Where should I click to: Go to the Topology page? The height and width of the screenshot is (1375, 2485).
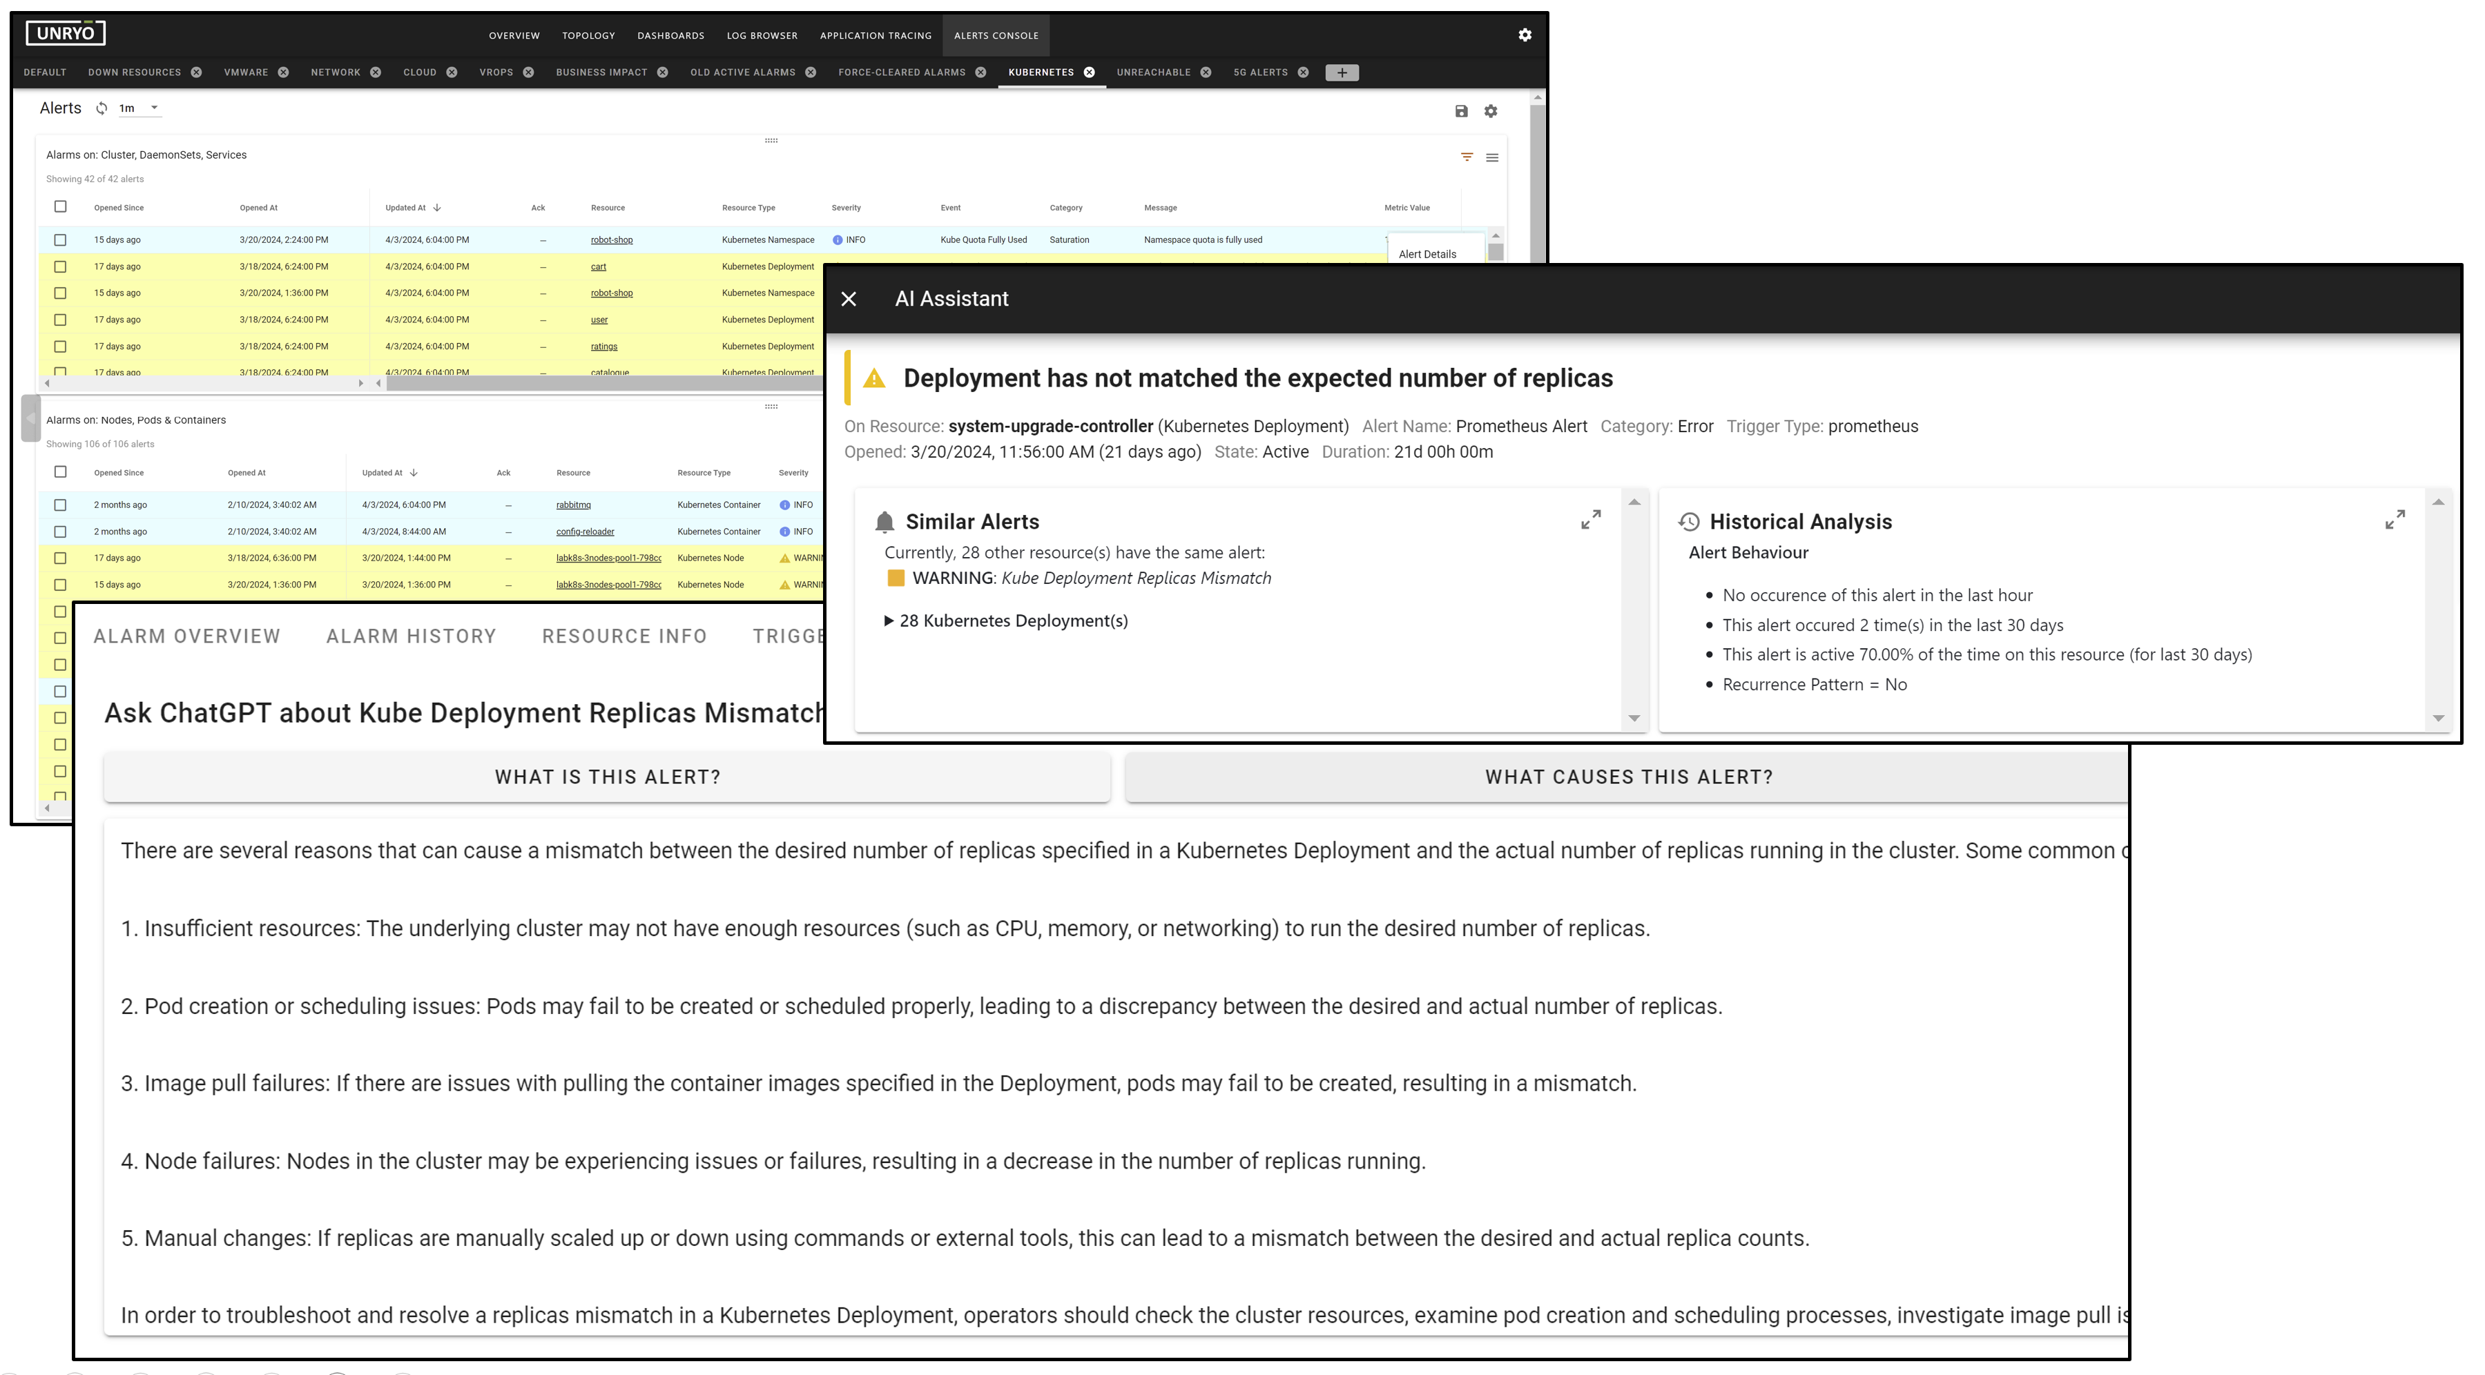click(x=588, y=36)
